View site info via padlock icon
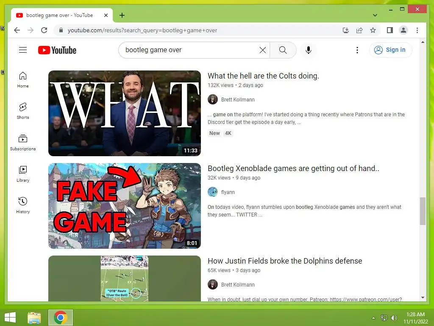Screen dimensions: 434x326 pos(61,30)
